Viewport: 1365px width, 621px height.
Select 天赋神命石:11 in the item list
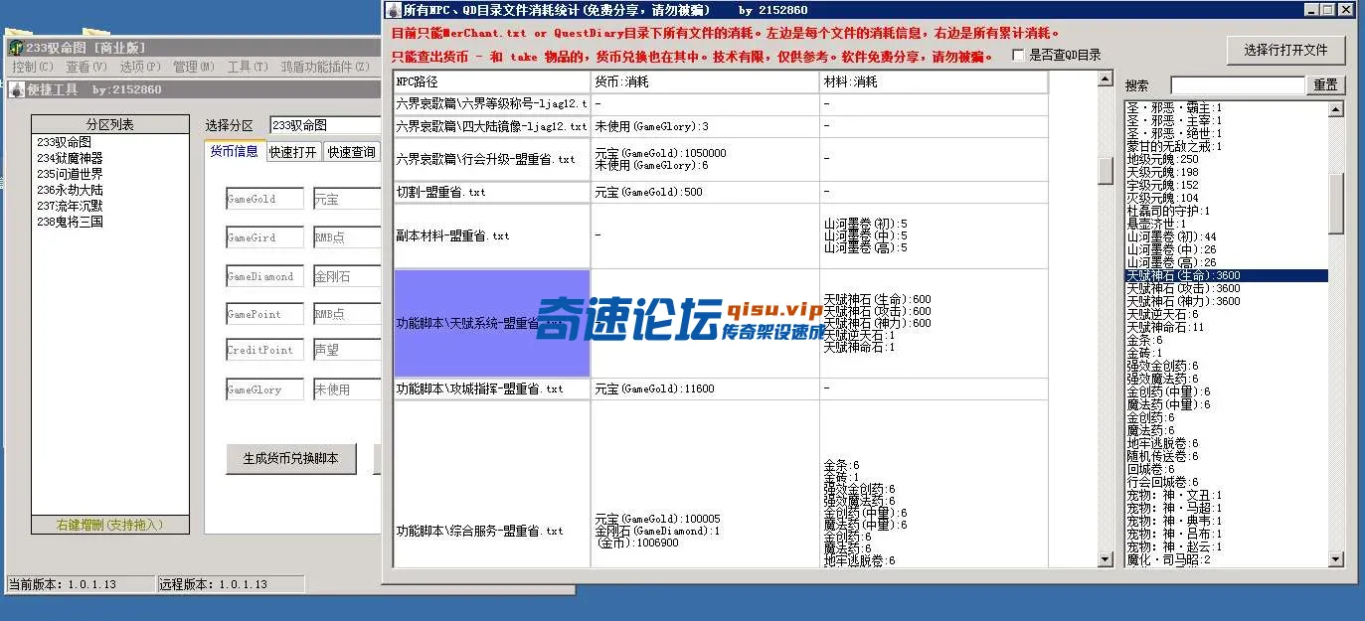tap(1227, 327)
